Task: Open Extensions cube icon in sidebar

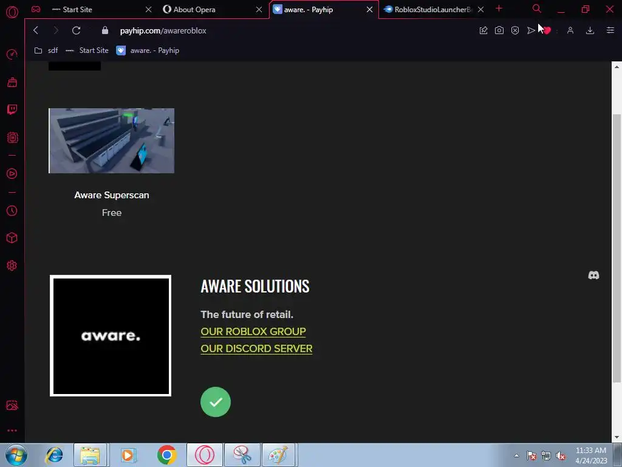Action: click(x=12, y=238)
